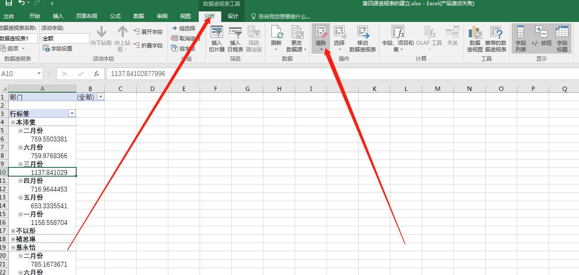This screenshot has width=579, height=275.
Task: Switch to the 审阅 review tab
Action: point(162,16)
